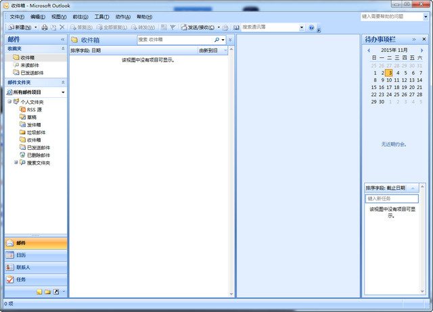
Task: Click the follow-up flag toolbar icon
Action: [x=173, y=27]
